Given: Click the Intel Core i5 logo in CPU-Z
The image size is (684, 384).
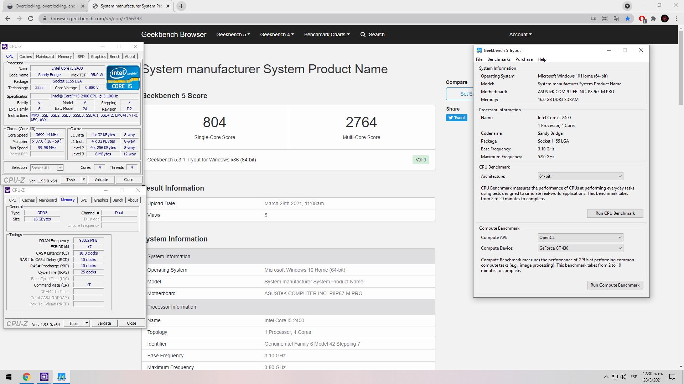Looking at the screenshot, I should coord(123,78).
